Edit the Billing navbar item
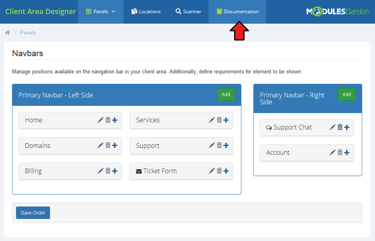The width and height of the screenshot is (375, 241). pyautogui.click(x=100, y=171)
